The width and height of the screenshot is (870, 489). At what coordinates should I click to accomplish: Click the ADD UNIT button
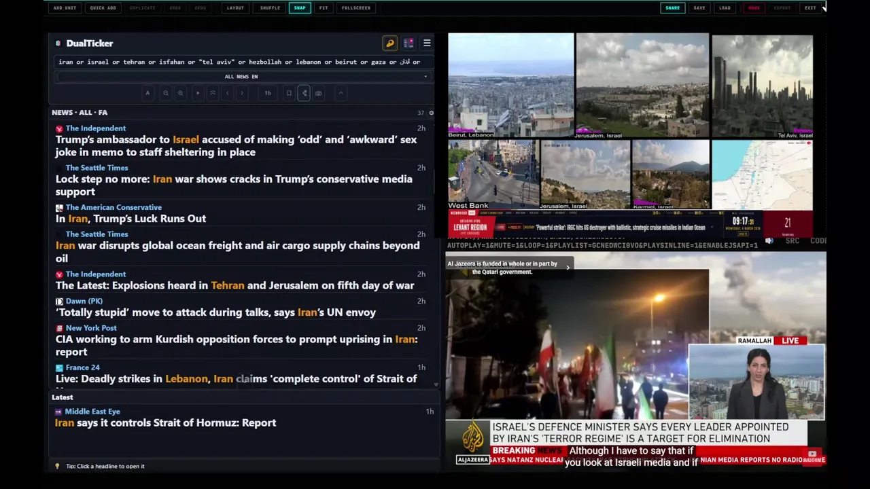pyautogui.click(x=65, y=8)
